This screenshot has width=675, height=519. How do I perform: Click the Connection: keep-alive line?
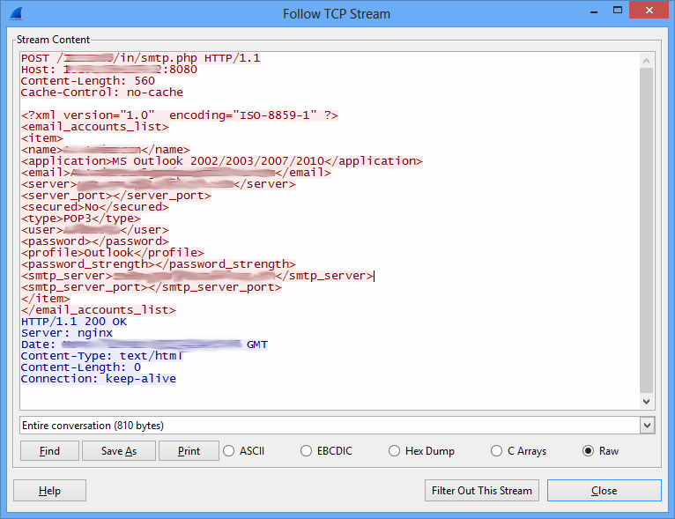click(x=99, y=379)
